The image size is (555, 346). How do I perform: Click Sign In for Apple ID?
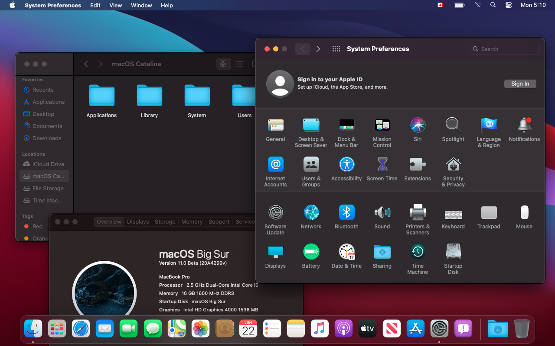coord(520,84)
